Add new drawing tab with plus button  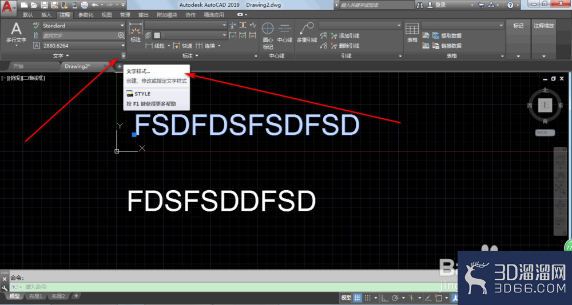coord(120,66)
